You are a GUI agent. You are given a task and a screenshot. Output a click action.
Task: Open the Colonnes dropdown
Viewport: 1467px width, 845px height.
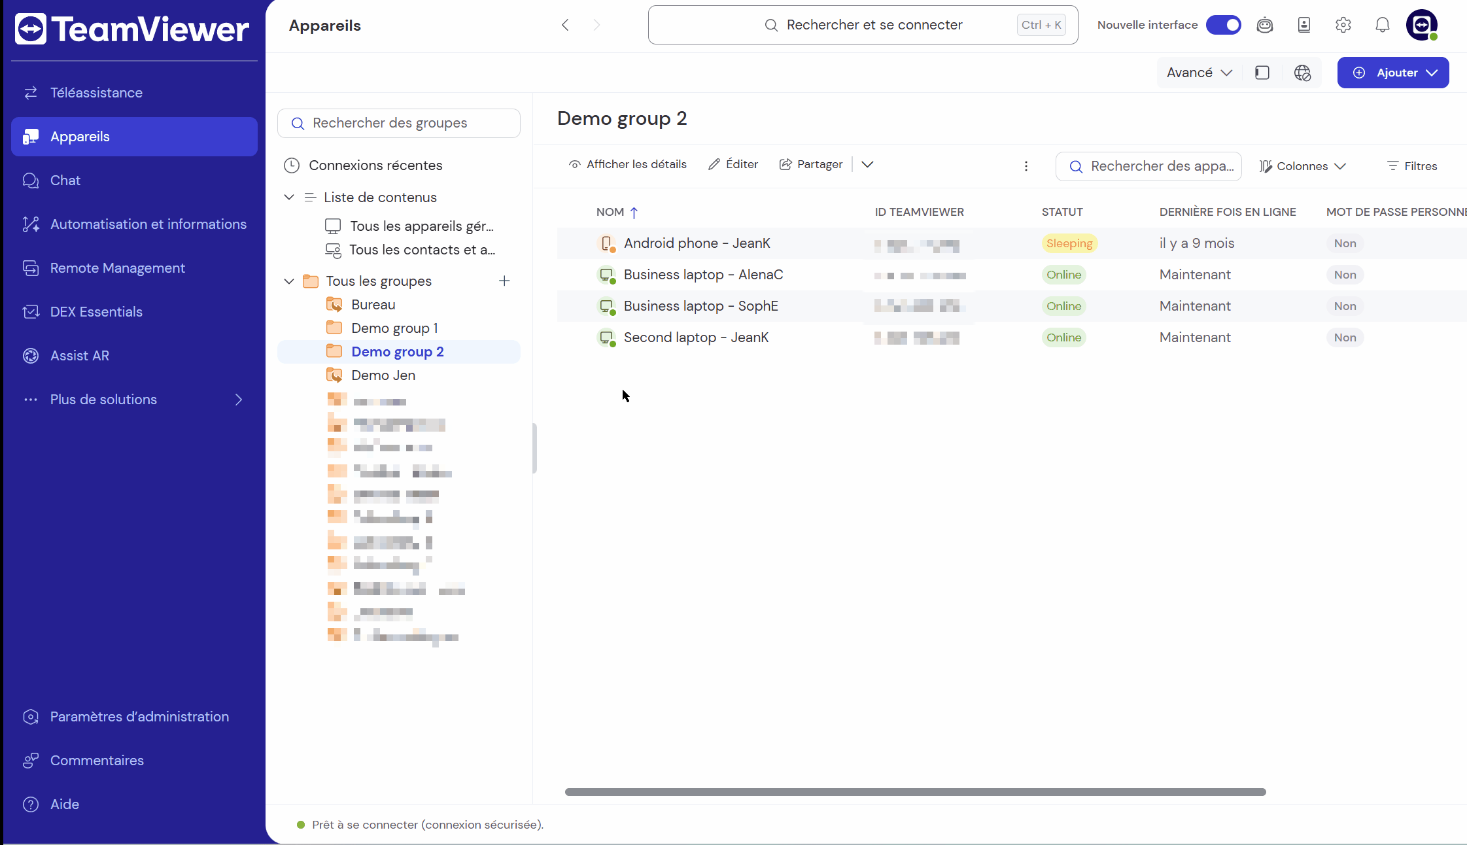1303,166
